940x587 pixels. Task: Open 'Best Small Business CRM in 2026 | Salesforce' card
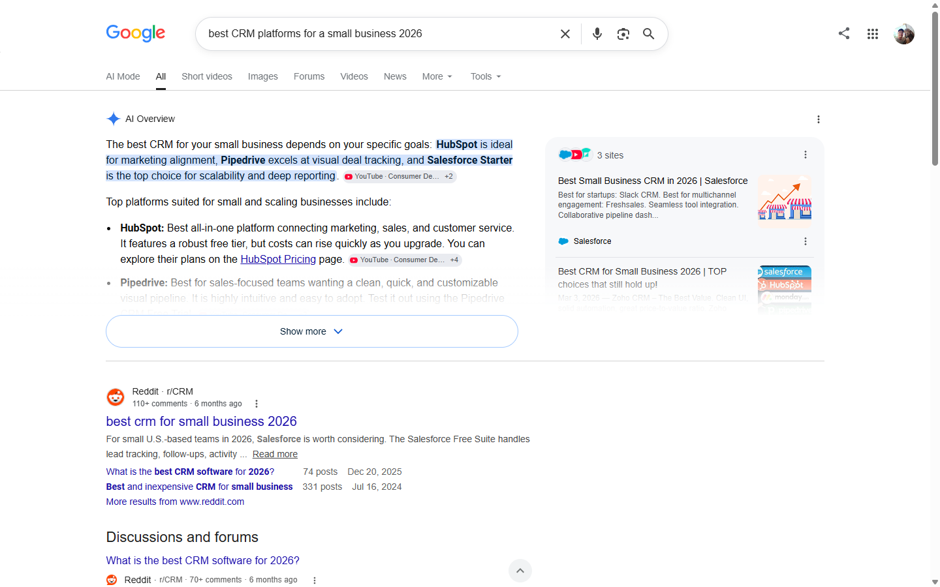653,181
